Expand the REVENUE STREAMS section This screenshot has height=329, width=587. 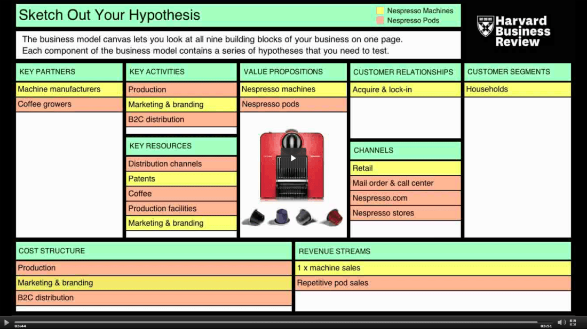[x=432, y=251]
